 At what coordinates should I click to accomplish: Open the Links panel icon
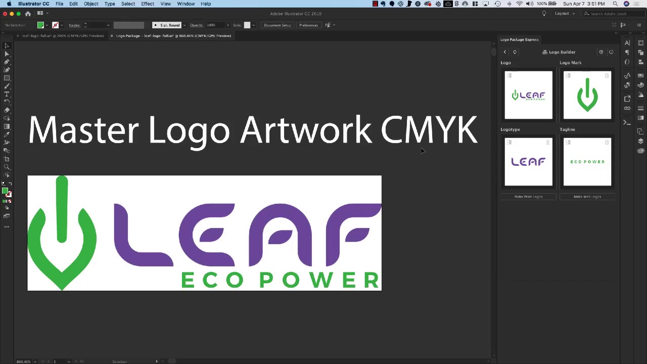point(627,108)
